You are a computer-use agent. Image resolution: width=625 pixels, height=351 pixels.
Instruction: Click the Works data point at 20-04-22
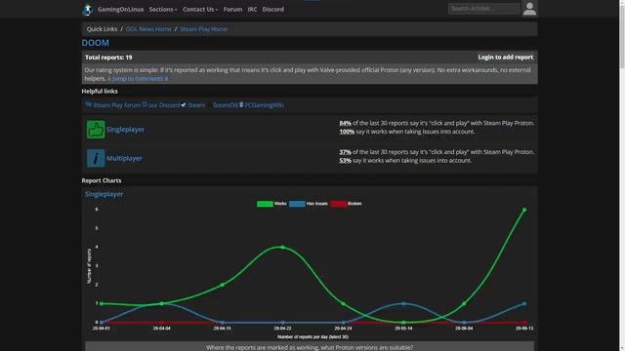pyautogui.click(x=282, y=247)
